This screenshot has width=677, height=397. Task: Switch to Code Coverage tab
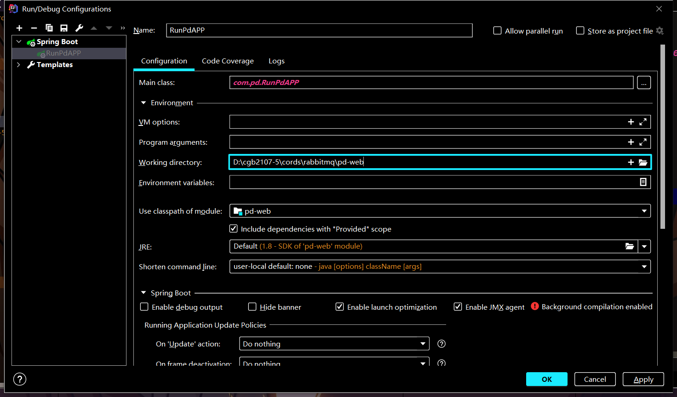click(x=228, y=61)
